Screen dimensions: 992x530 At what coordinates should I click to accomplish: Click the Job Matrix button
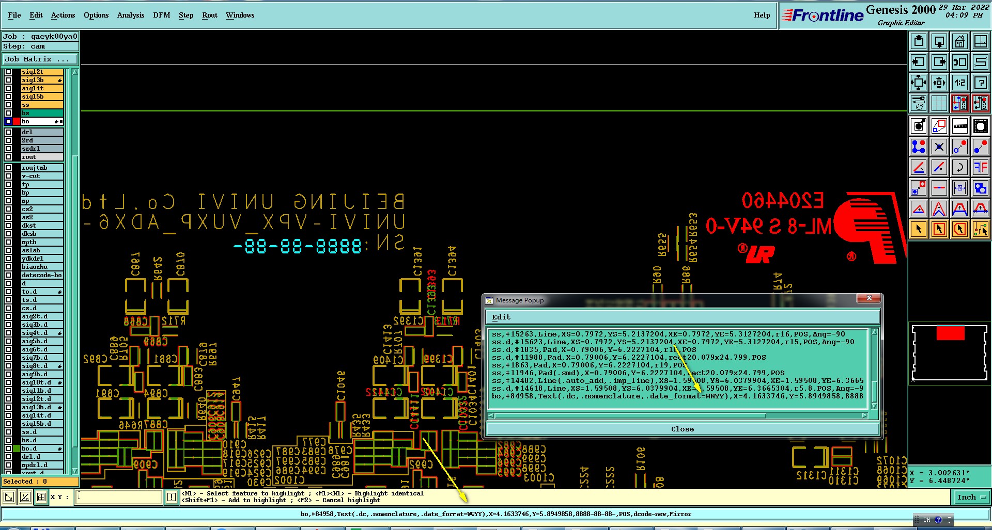coord(40,59)
